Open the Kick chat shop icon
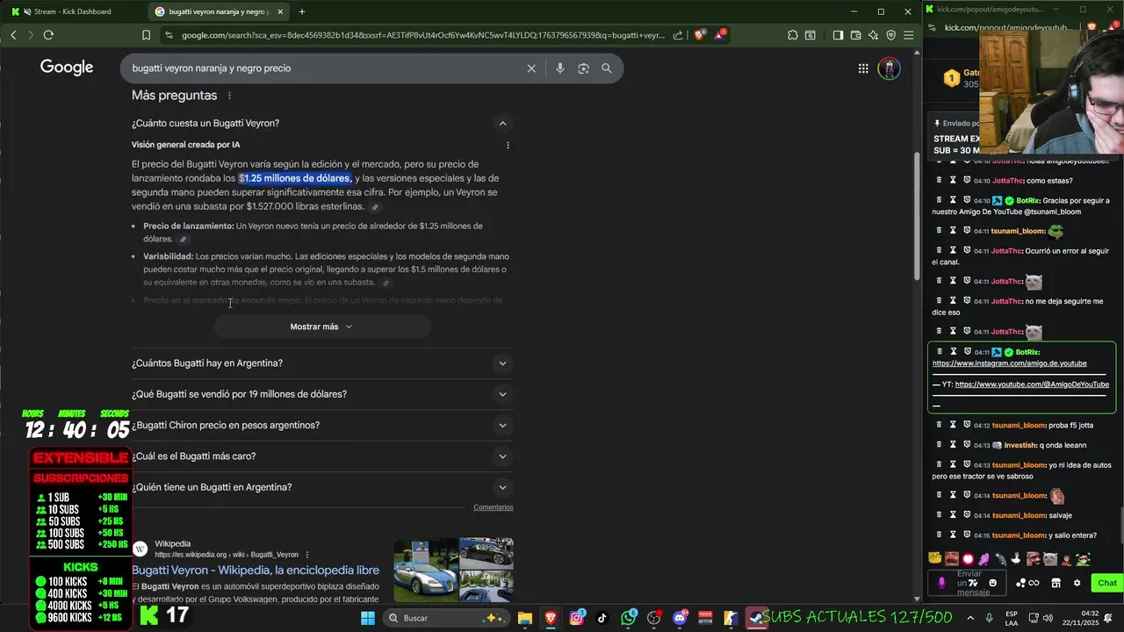Viewport: 1124px width, 632px height. click(1056, 583)
